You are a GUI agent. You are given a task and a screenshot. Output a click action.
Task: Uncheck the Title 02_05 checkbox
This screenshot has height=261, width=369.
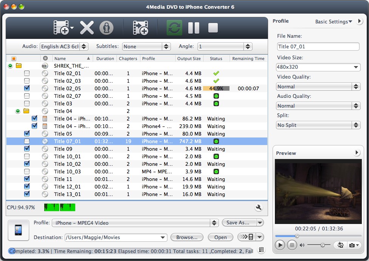(27, 88)
